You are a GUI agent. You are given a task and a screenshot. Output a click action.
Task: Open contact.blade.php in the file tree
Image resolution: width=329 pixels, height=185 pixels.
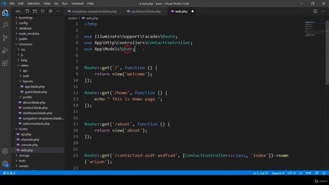click(35, 107)
